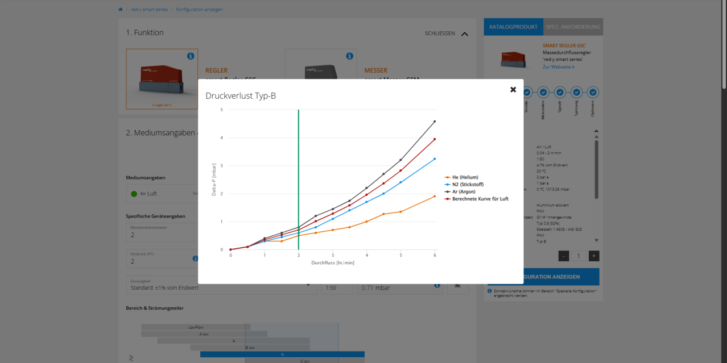Switch to the Katalogprodukt tab

pyautogui.click(x=513, y=27)
